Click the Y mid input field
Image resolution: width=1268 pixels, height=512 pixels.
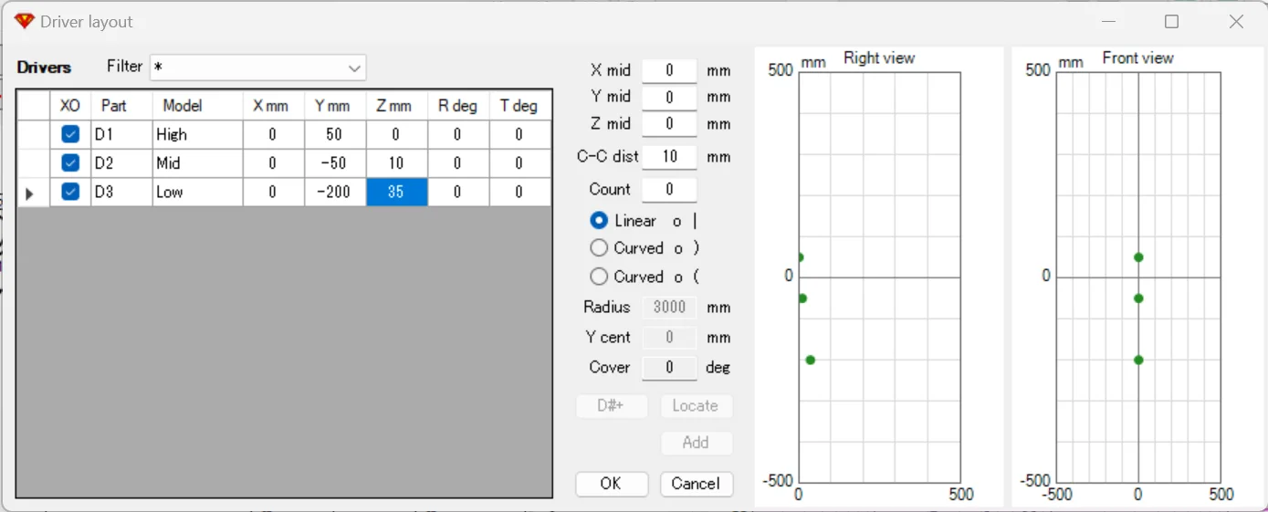(x=669, y=97)
